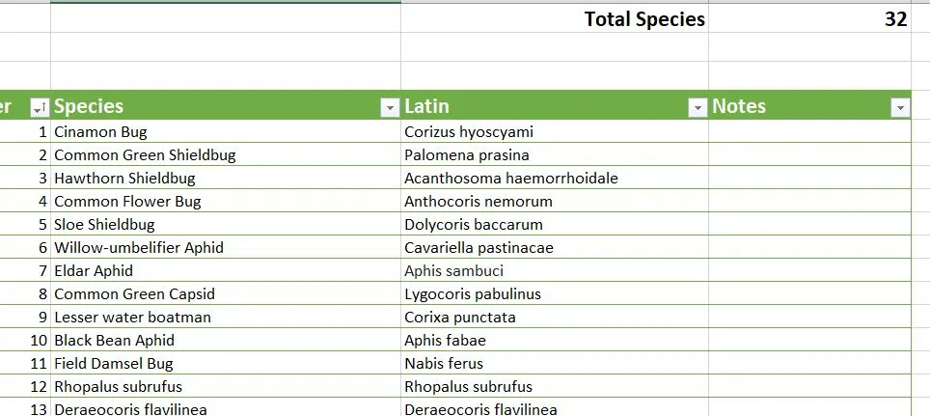
Task: Open the Notes column filter dropdown
Action: (x=900, y=107)
